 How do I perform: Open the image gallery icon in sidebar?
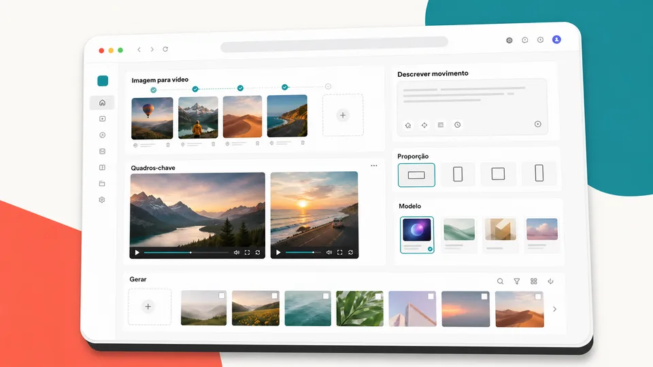pyautogui.click(x=102, y=151)
